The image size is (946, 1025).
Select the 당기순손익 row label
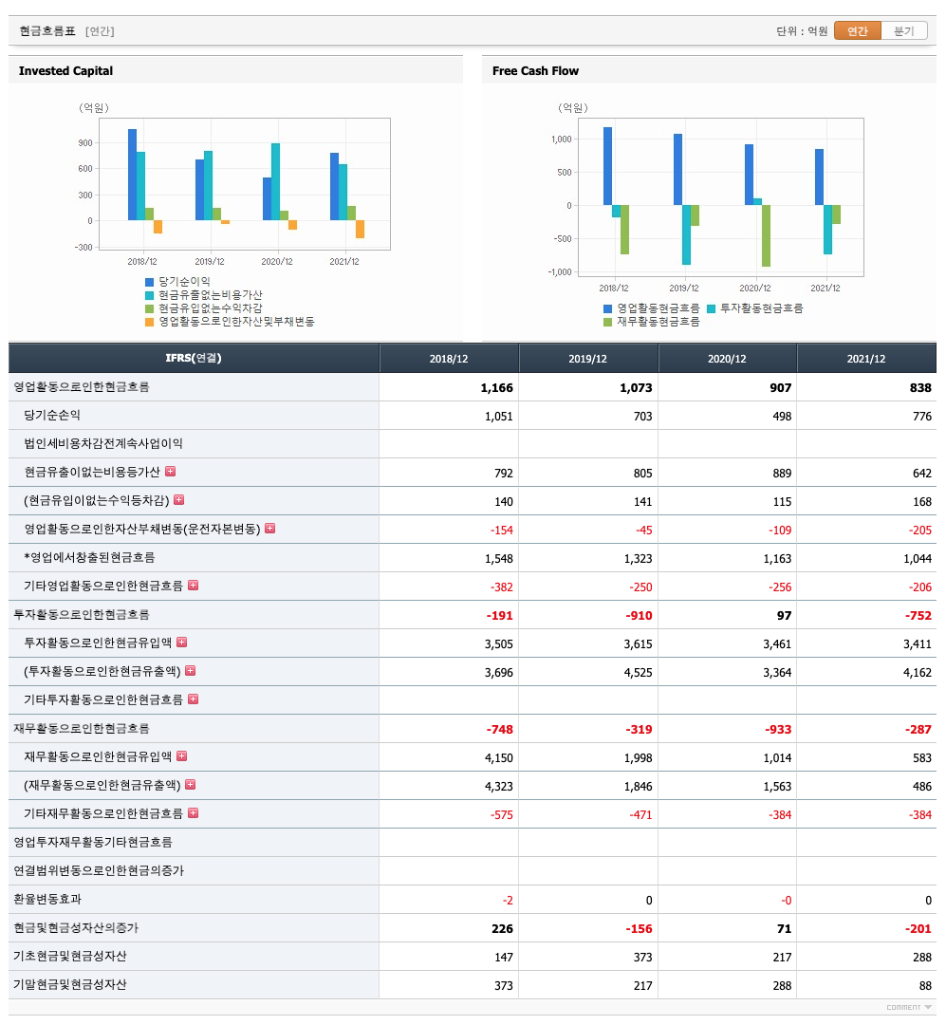[x=52, y=415]
